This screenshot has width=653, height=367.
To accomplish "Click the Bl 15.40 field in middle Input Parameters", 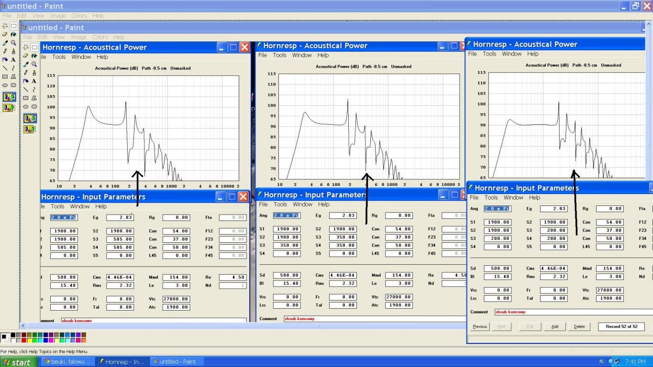I will click(287, 283).
